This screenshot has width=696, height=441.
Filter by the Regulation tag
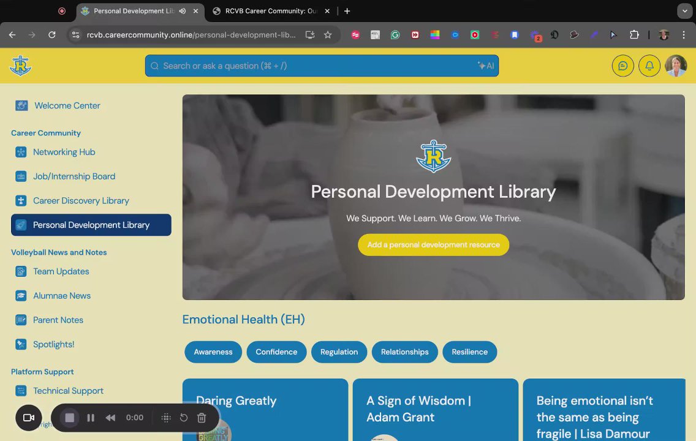(x=339, y=352)
